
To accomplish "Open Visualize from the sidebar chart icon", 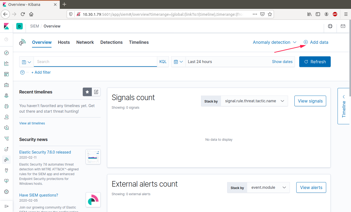I will [x=6, y=64].
